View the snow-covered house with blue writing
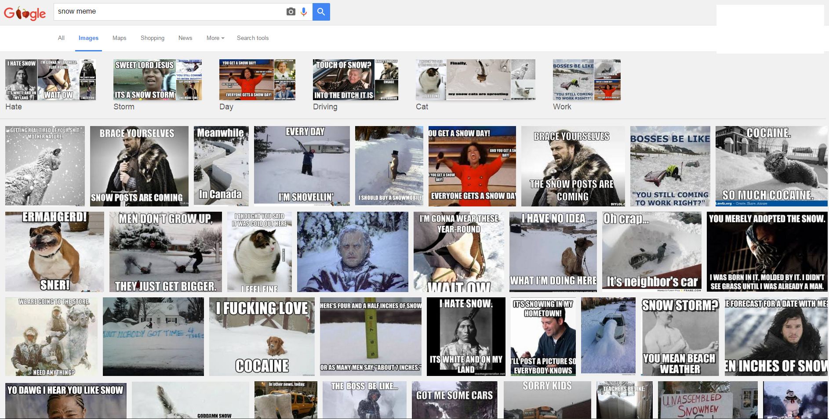 tap(153, 336)
